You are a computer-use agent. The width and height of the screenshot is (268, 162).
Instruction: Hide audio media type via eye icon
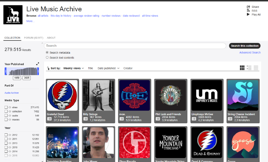click(10, 116)
